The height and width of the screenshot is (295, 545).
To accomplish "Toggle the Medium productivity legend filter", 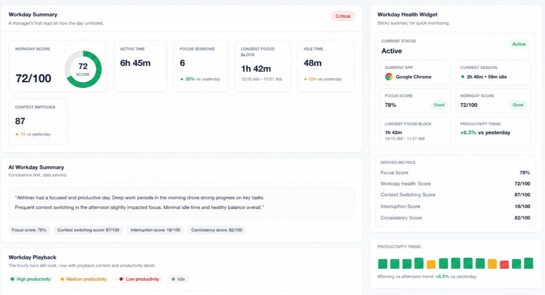I will (x=84, y=279).
